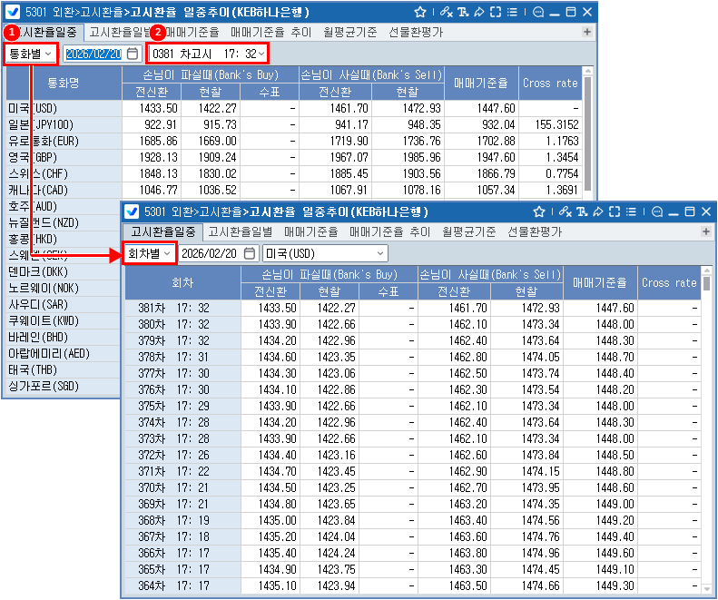The height and width of the screenshot is (600, 718).
Task: Toggle the blue checkbox in the back window title
Action: [15, 12]
